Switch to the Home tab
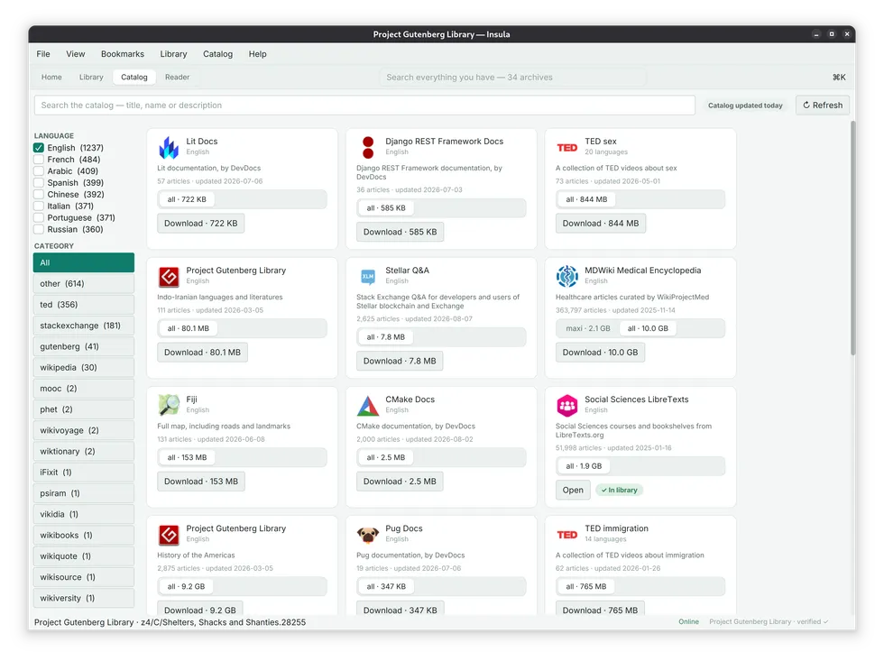This screenshot has height=661, width=884. pyautogui.click(x=51, y=78)
